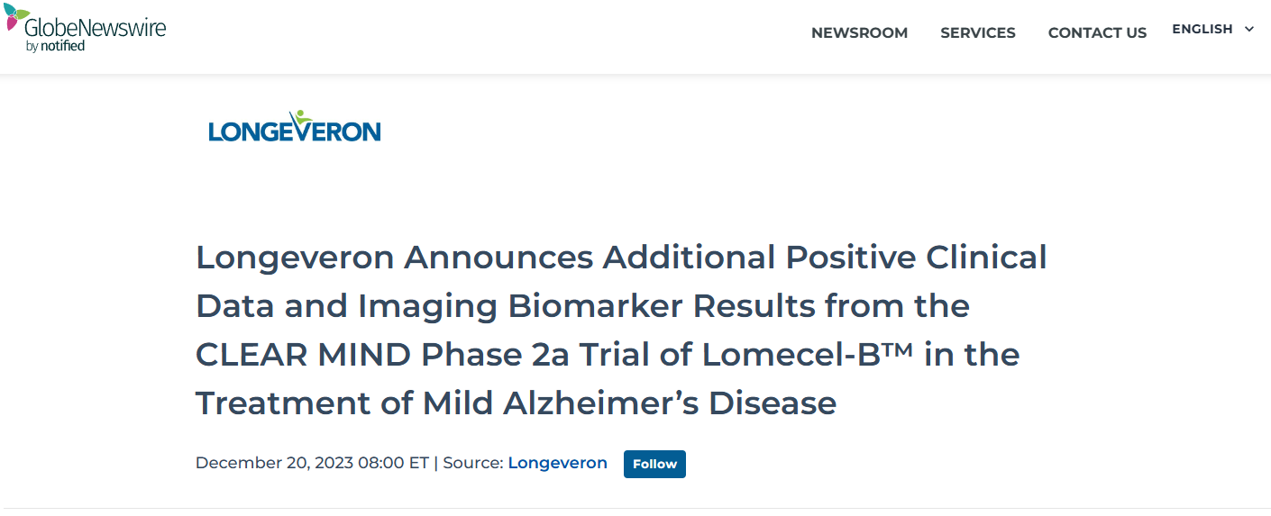Open the NEWSROOM menu item
This screenshot has width=1271, height=516.
859,33
